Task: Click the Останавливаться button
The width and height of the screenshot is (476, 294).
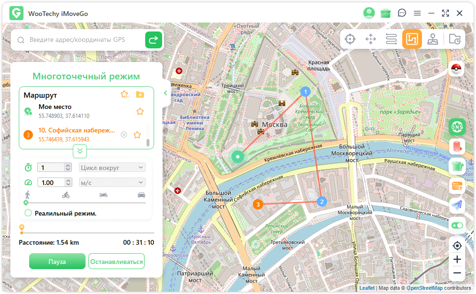Action: click(116, 262)
